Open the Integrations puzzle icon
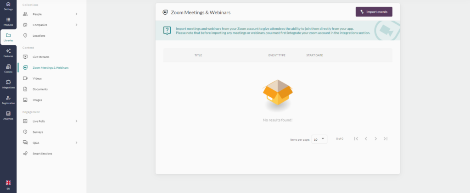Image resolution: width=470 pixels, height=193 pixels. point(8,84)
